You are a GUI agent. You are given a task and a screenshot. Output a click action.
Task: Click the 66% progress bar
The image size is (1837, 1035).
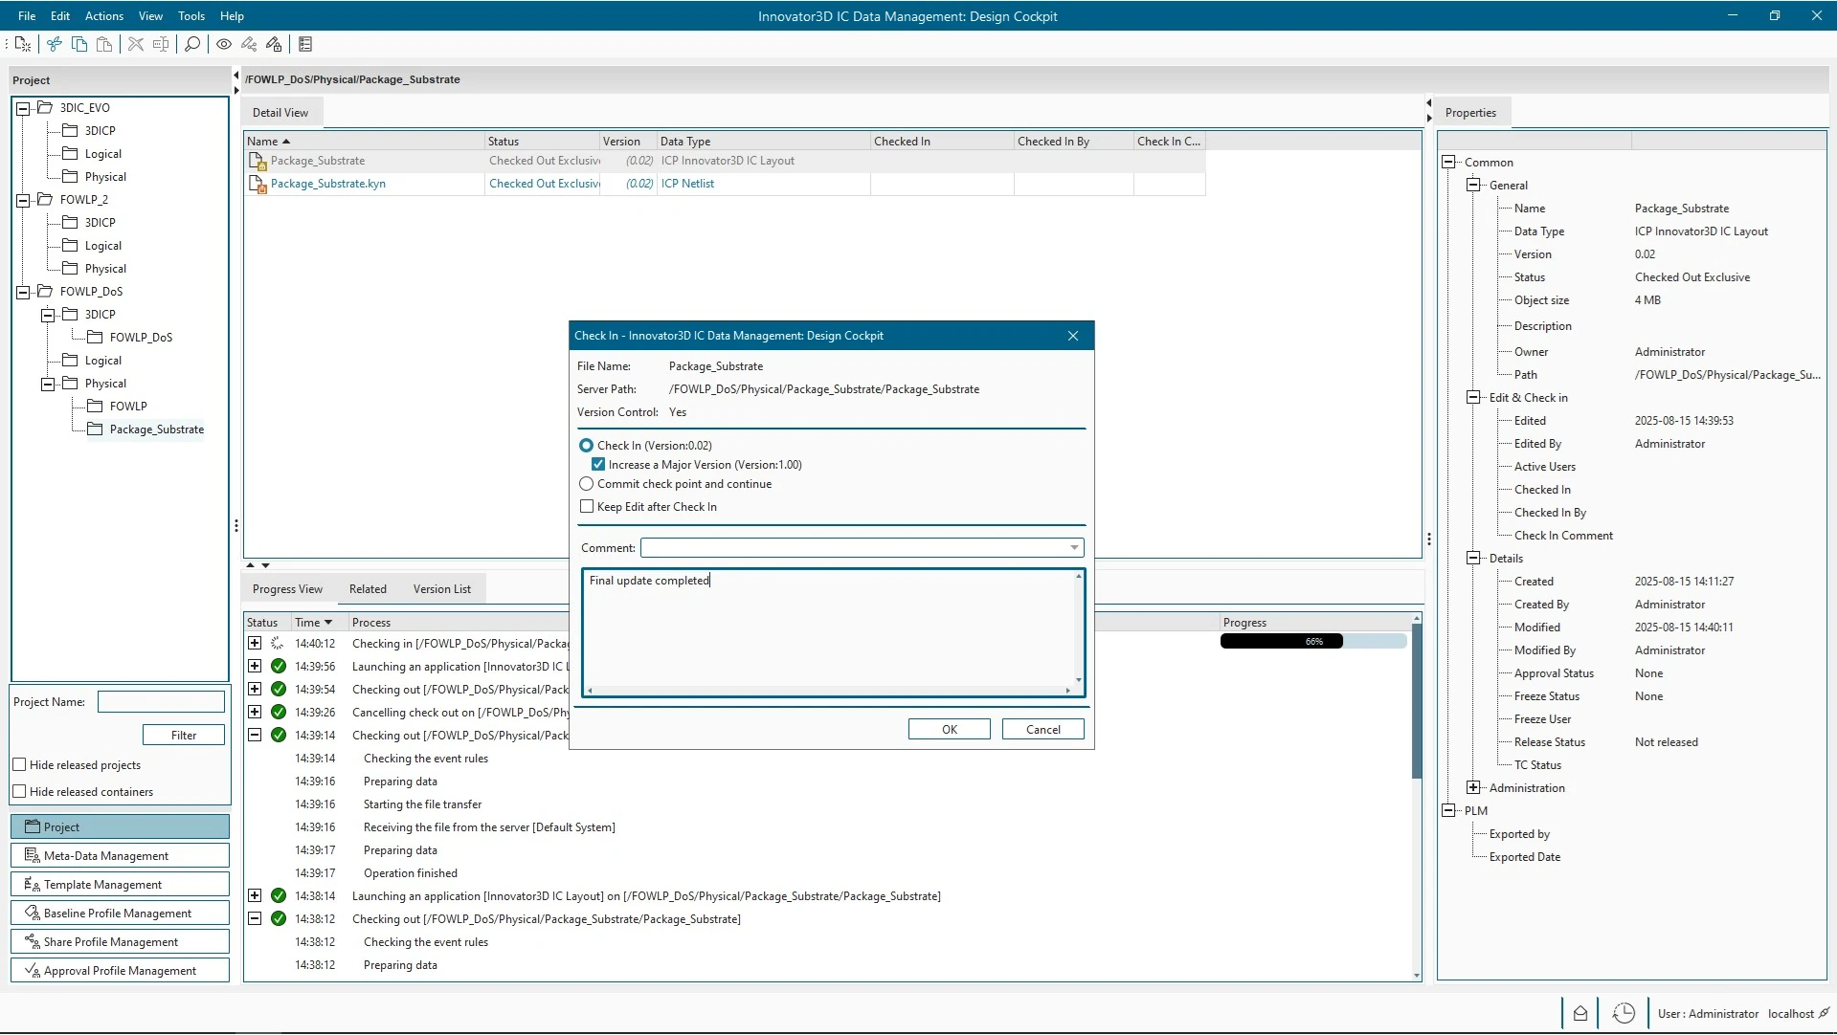point(1313,642)
